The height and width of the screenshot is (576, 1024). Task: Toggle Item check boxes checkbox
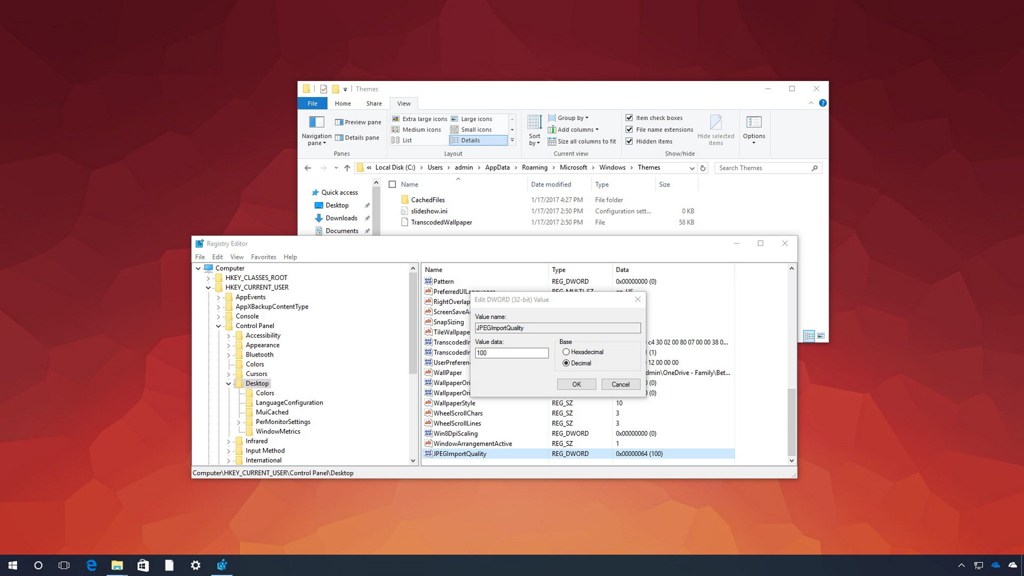[x=628, y=118]
